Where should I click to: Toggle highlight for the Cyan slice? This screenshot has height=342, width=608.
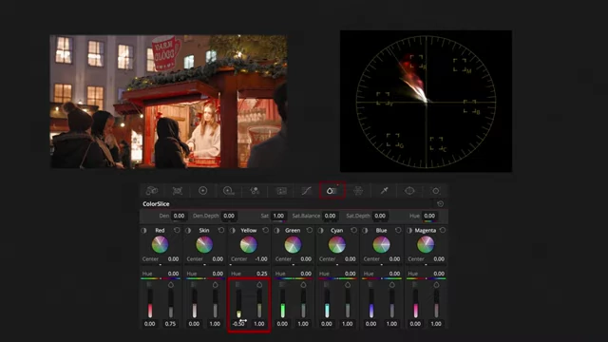[321, 230]
